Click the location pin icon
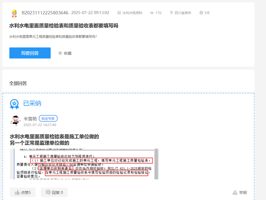266x200 pixels. coord(172,13)
